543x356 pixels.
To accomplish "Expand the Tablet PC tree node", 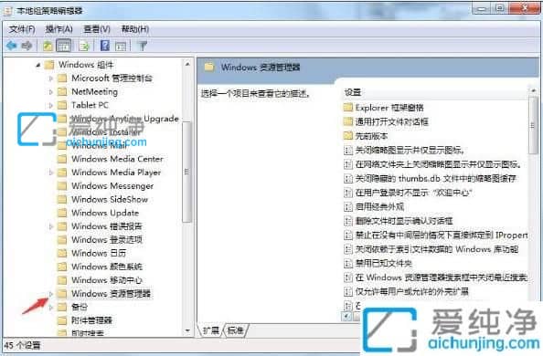I will 51,105.
